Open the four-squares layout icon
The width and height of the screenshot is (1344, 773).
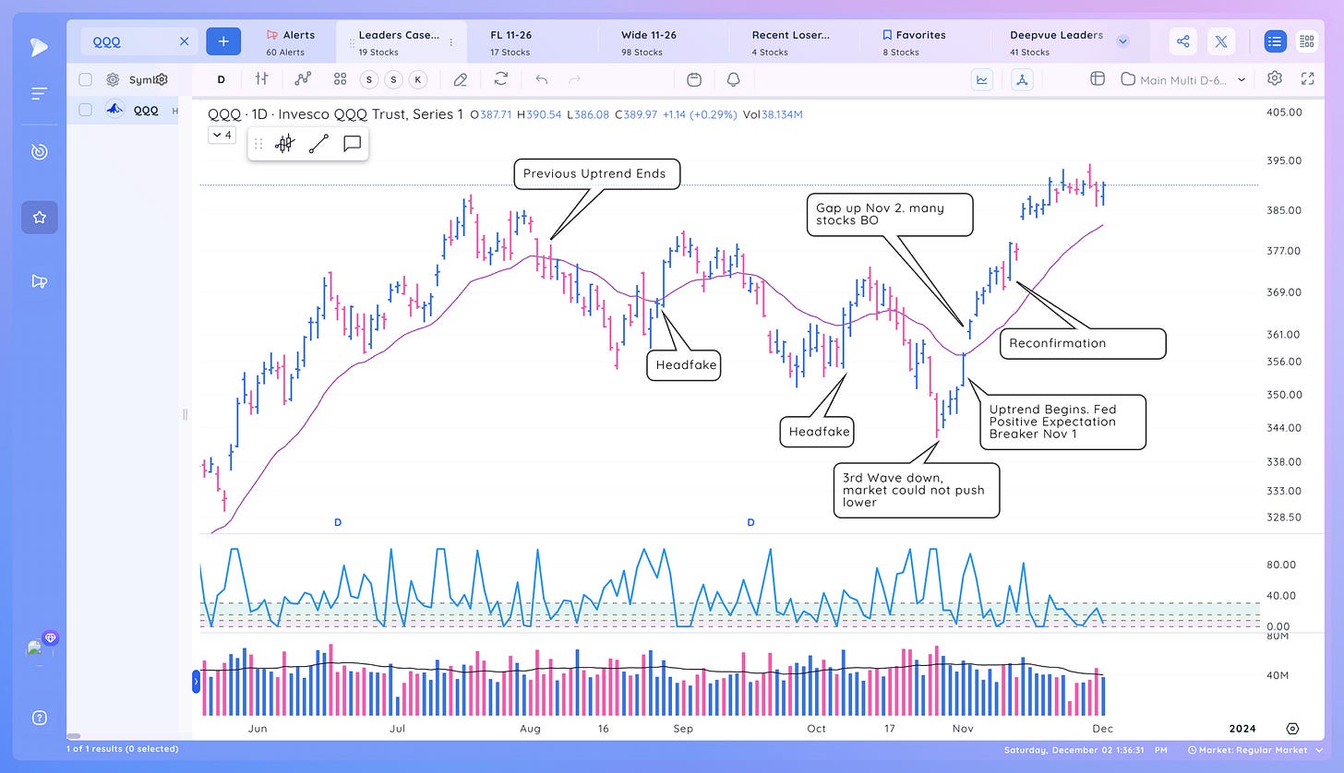[x=341, y=79]
